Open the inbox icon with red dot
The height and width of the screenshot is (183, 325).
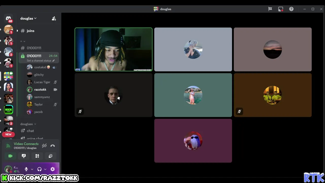tap(281, 9)
